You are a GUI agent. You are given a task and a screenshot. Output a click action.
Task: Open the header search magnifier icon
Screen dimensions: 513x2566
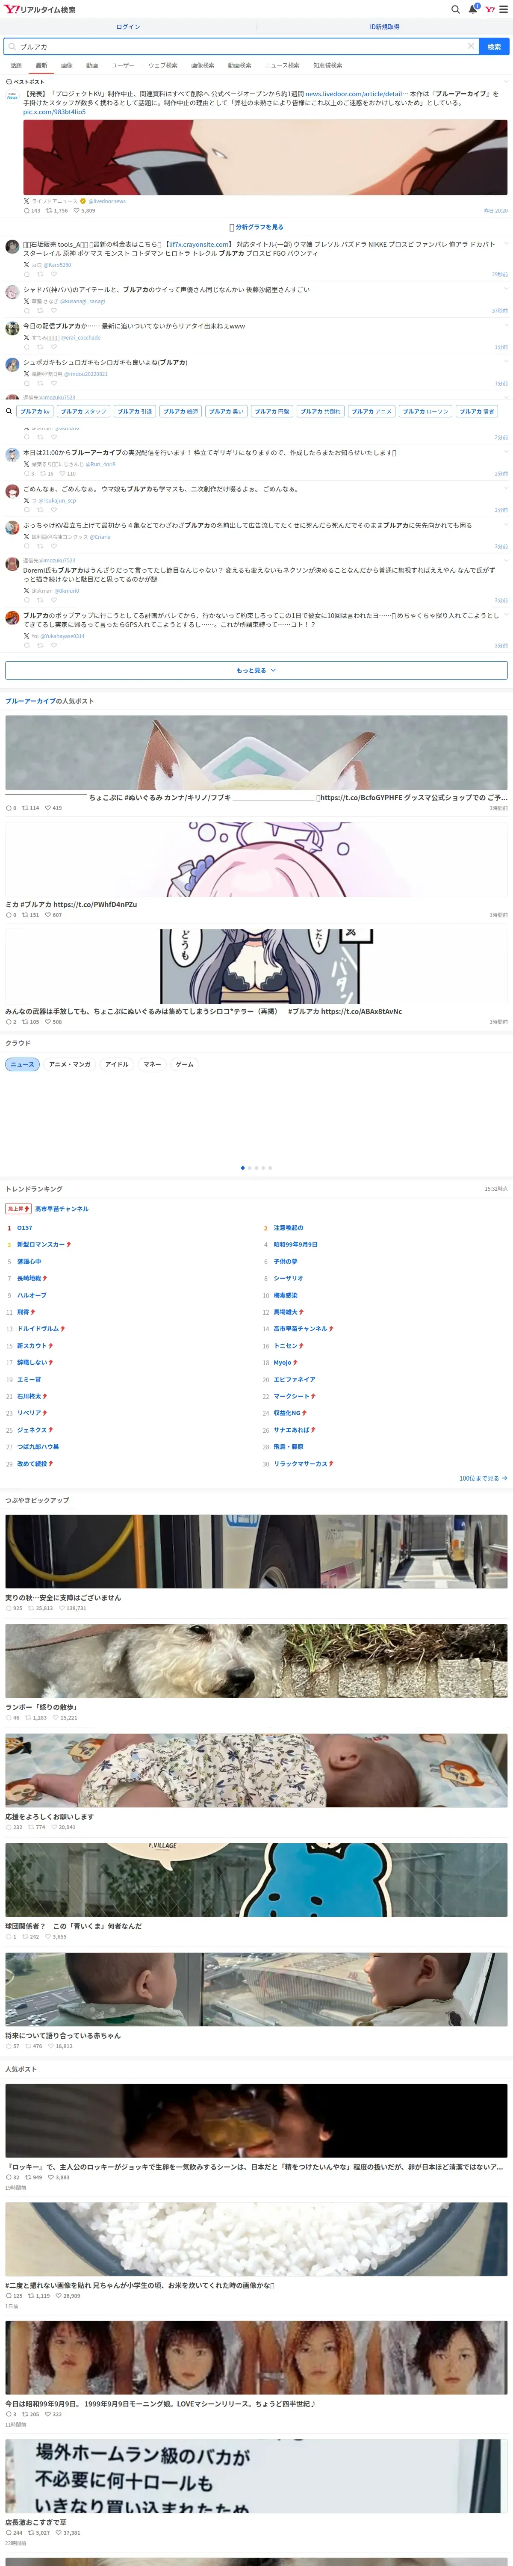455,9
